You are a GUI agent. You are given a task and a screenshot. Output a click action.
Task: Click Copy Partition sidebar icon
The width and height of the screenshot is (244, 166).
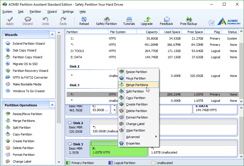click(8, 134)
